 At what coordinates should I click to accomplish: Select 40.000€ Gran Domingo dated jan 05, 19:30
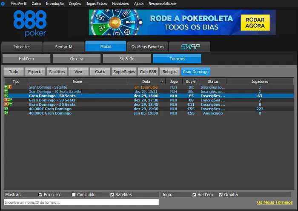50,113
